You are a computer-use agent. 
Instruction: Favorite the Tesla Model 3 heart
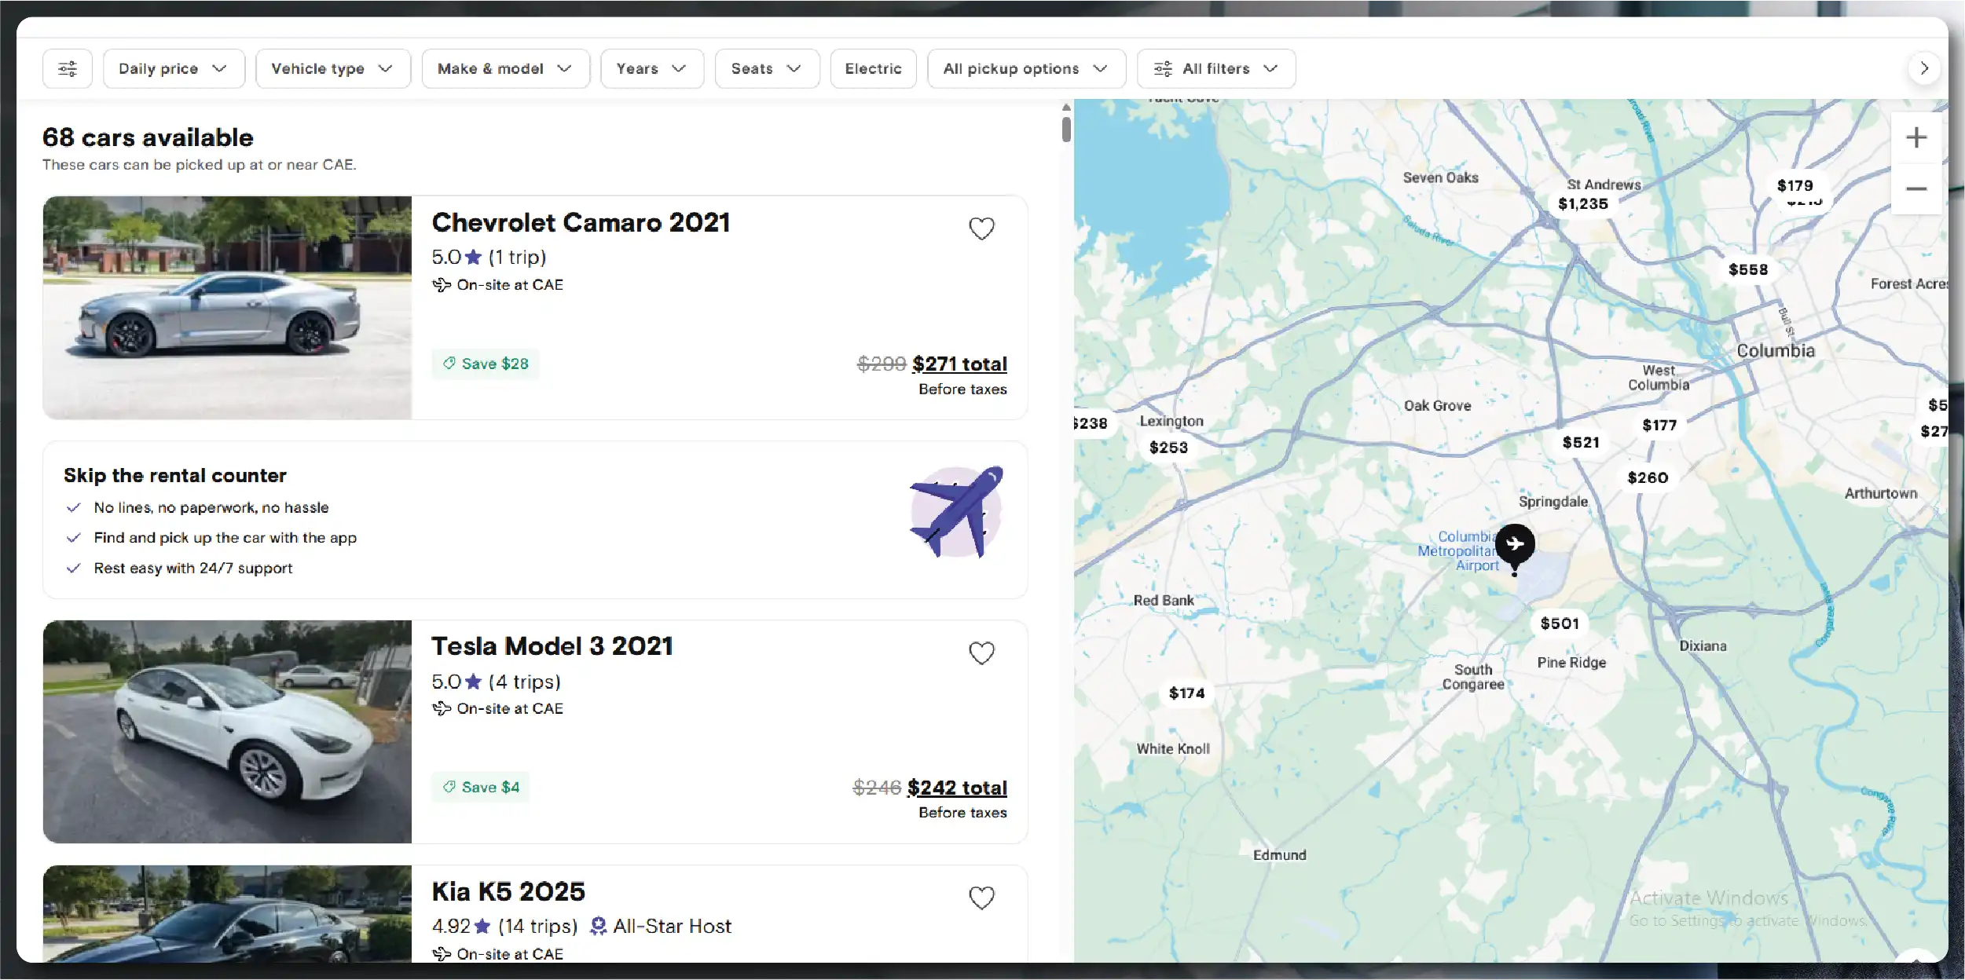coord(981,653)
